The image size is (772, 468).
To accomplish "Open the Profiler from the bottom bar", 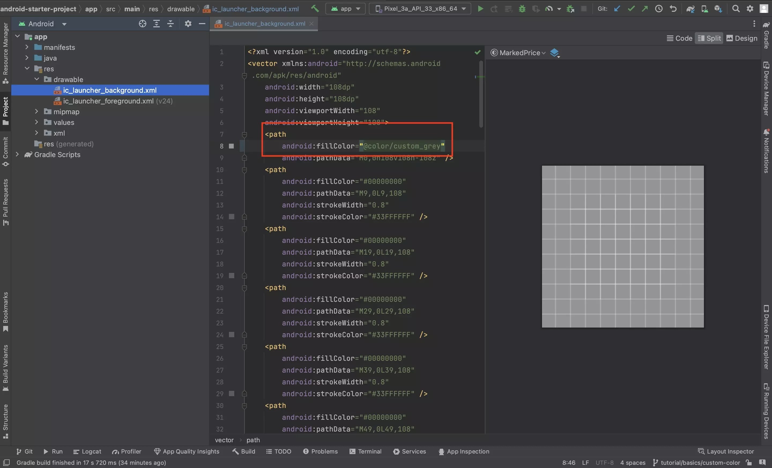I will [127, 451].
